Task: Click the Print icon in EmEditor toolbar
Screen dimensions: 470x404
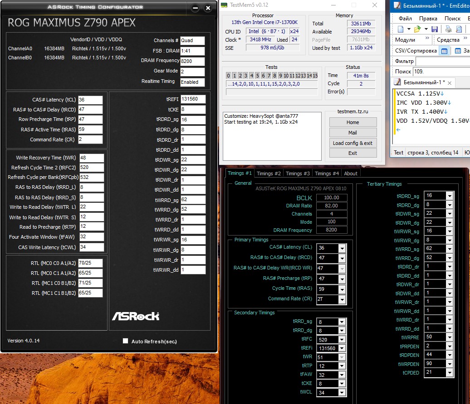Action: tap(448, 29)
